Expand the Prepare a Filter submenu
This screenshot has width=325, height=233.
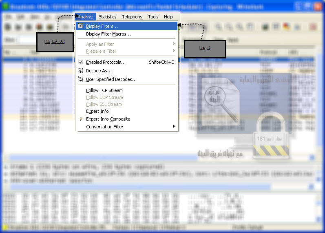[126, 51]
